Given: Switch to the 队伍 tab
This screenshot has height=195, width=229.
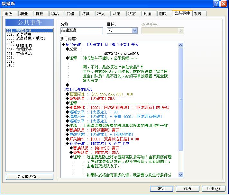Looking at the screenshot, I should click(x=118, y=13).
